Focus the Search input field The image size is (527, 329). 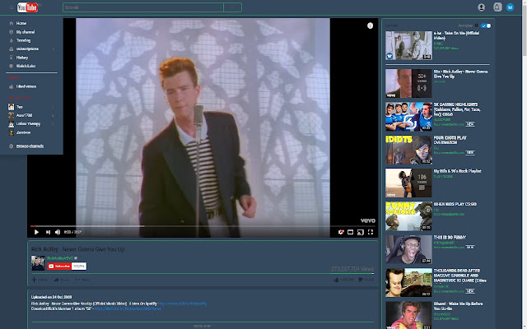143,7
